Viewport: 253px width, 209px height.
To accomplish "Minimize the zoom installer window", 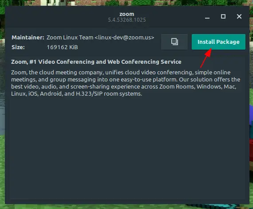I will click(x=207, y=16).
